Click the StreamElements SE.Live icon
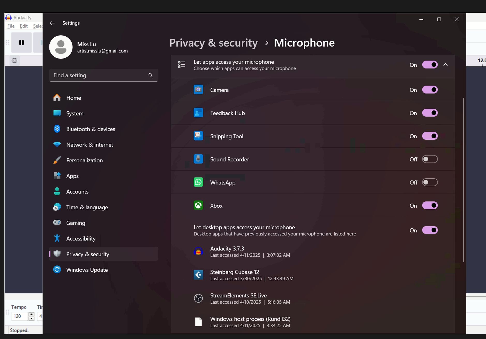 [198, 298]
